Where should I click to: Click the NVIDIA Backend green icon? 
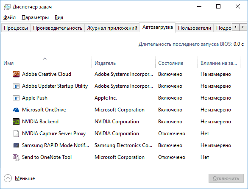[16, 122]
